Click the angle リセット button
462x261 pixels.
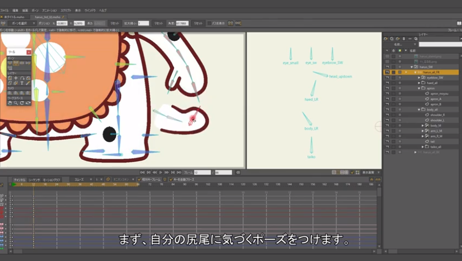tap(198, 23)
